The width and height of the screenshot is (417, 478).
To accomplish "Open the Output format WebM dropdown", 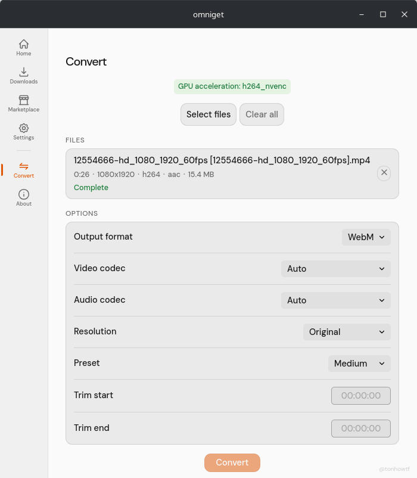I will click(366, 237).
